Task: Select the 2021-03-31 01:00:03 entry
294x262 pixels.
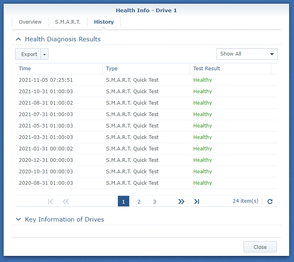Action: pos(146,137)
